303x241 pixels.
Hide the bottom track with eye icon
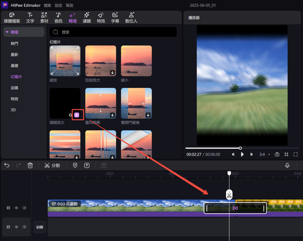(x=17, y=227)
